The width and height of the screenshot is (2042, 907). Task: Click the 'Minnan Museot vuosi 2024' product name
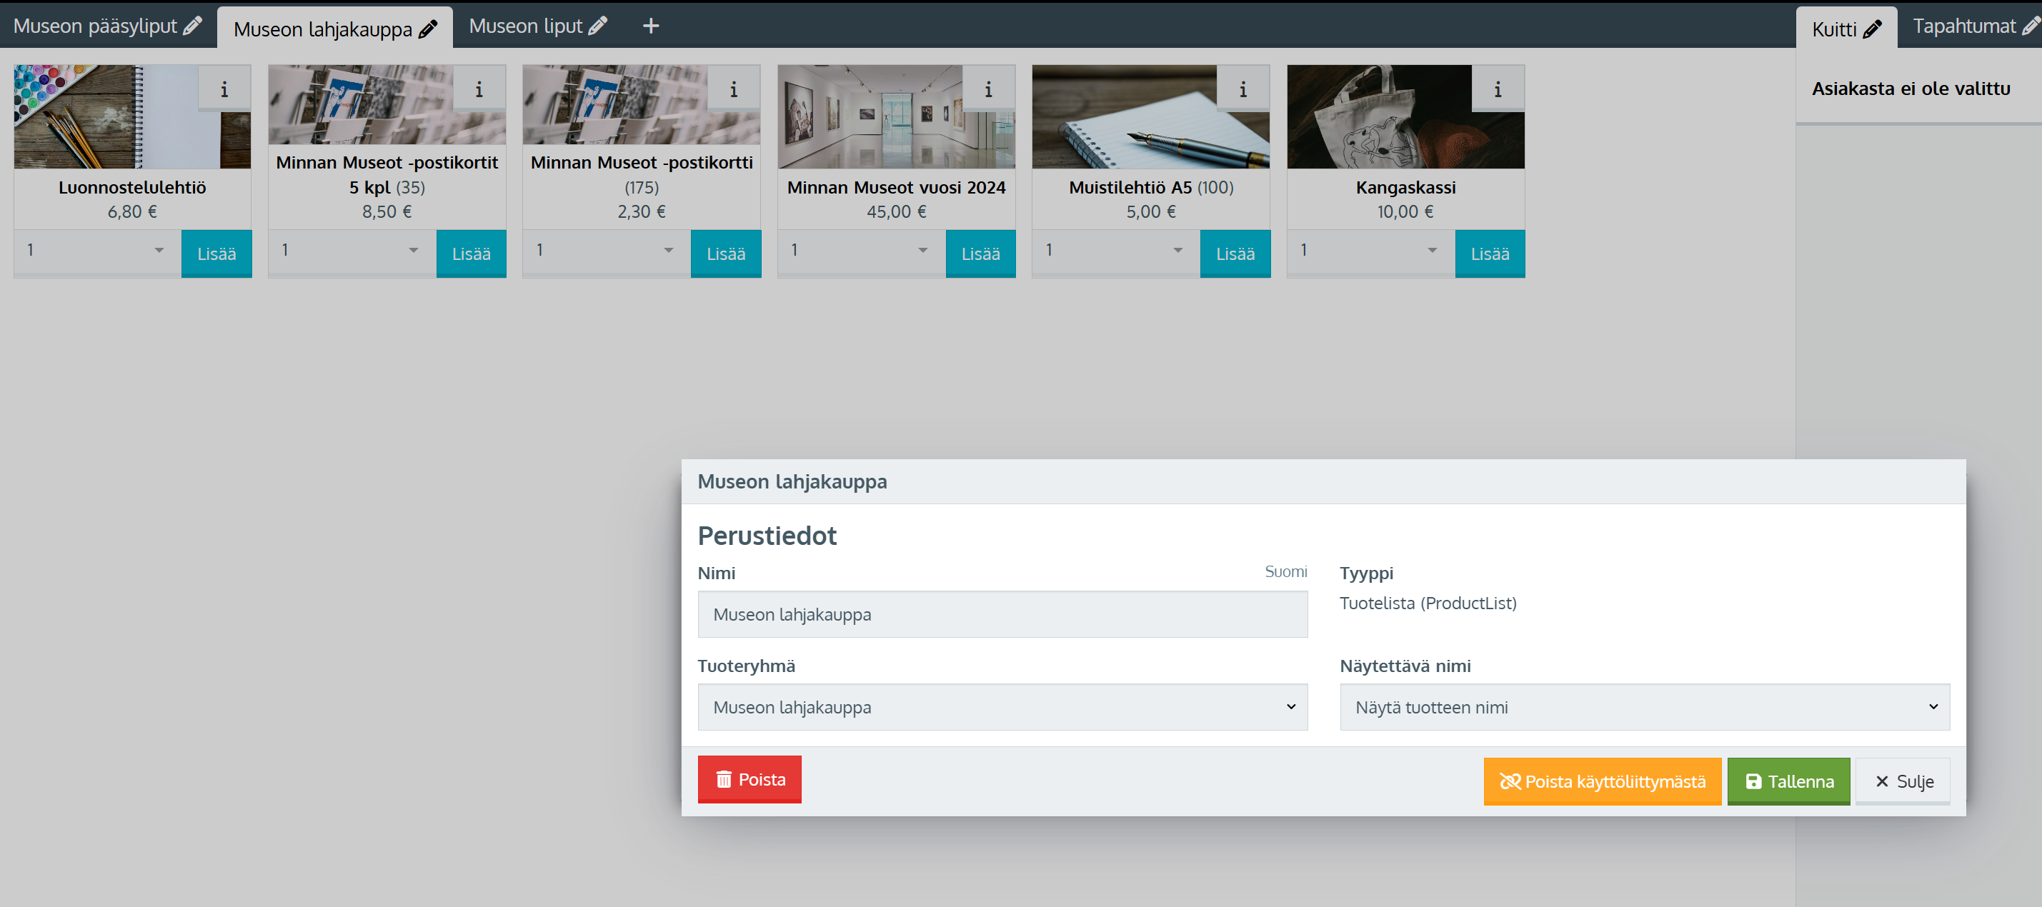pyautogui.click(x=897, y=188)
